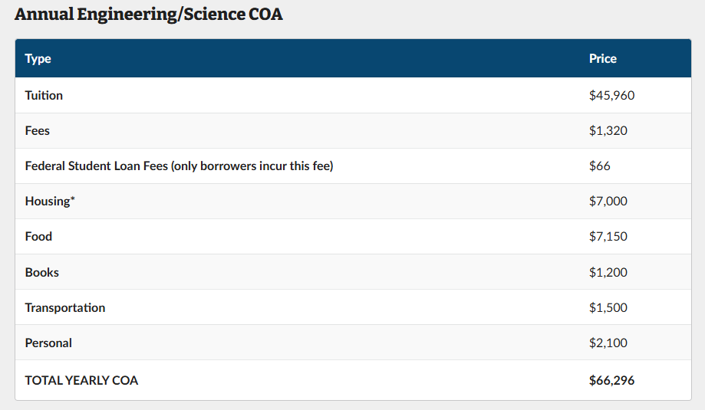Click the $1,500 transportation price
The width and height of the screenshot is (705, 410).
click(608, 308)
